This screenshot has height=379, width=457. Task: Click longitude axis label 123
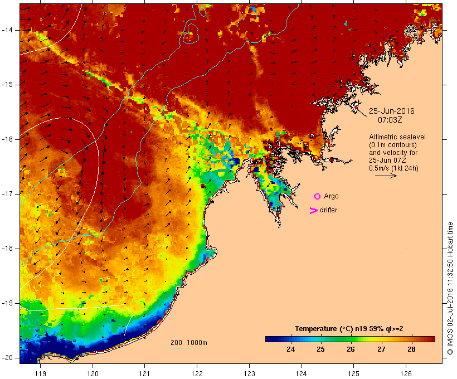(x=249, y=373)
